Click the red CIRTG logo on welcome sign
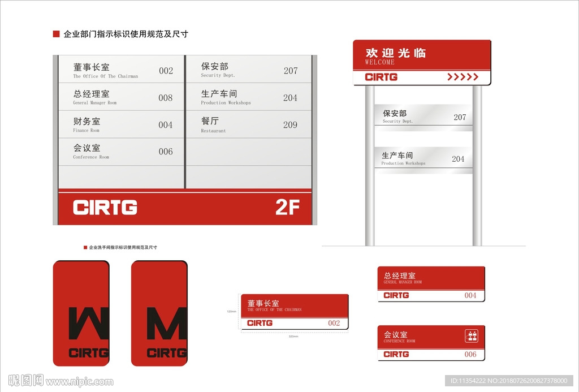The height and width of the screenshot is (392, 579). (381, 77)
